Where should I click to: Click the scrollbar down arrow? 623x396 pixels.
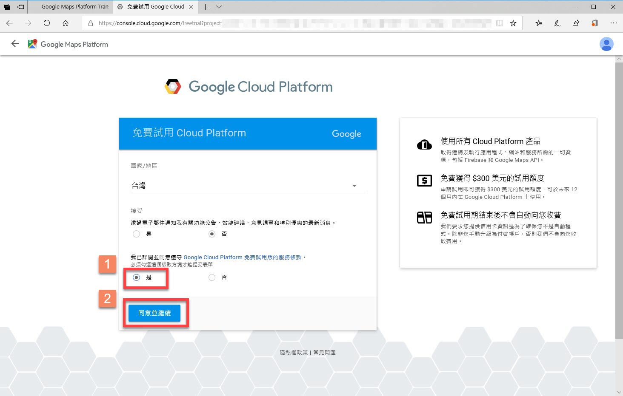point(619,392)
